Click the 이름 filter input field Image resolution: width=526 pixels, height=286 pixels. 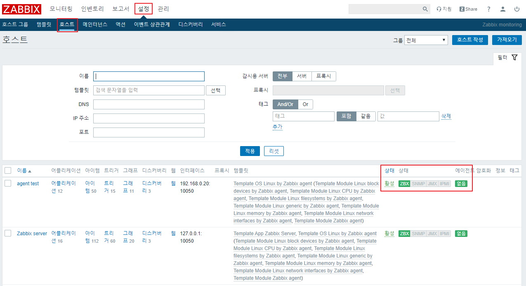coord(149,76)
